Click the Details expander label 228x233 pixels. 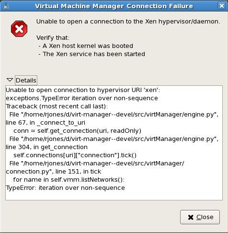[x=26, y=81]
